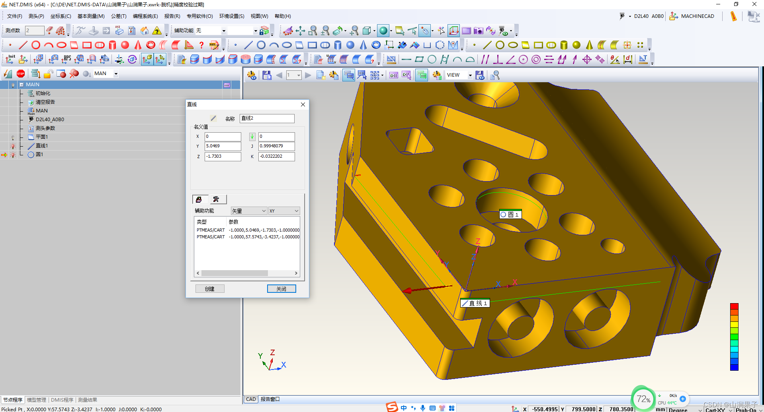Select the 清空报告 tree item
Screen dimensions: 764x412
pyautogui.click(x=45, y=102)
